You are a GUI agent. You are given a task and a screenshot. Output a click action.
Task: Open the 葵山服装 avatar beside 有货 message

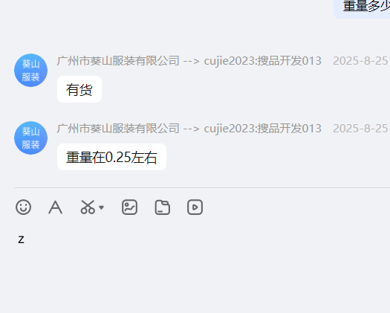(x=31, y=70)
